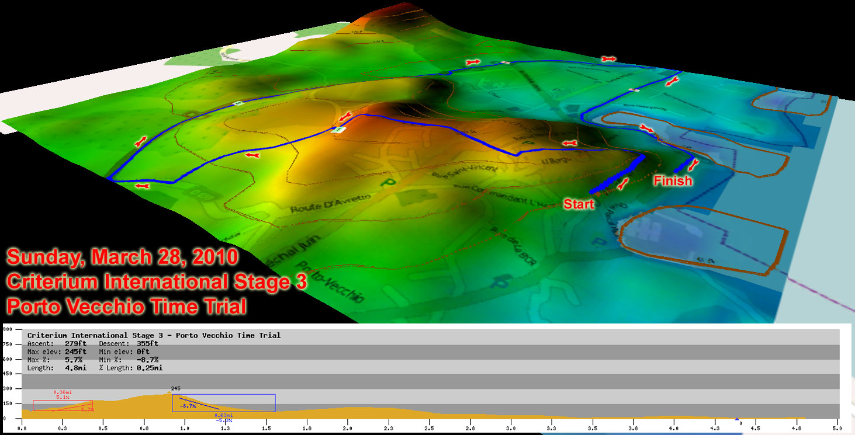Image resolution: width=855 pixels, height=435 pixels.
Task: Click the profile title 'Criterium International Stage 3'
Action: click(96, 336)
